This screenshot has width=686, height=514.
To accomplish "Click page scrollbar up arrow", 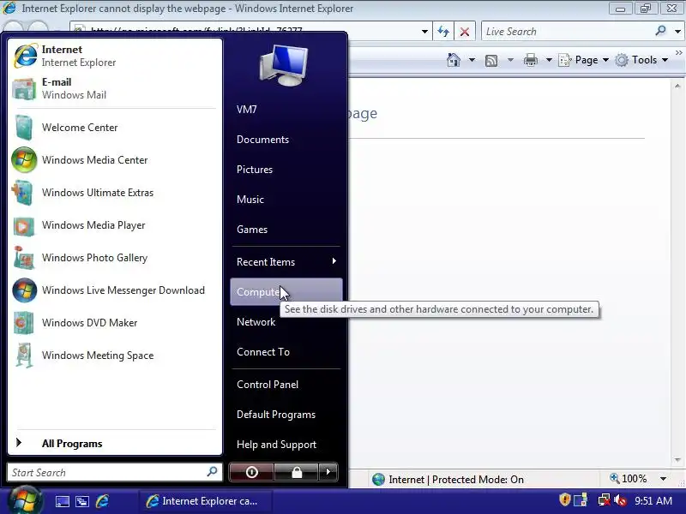I will click(677, 87).
